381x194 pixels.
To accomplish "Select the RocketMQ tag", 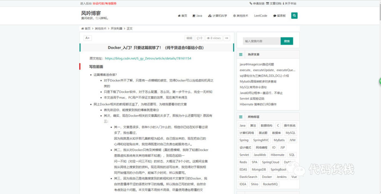I will click(x=270, y=184).
